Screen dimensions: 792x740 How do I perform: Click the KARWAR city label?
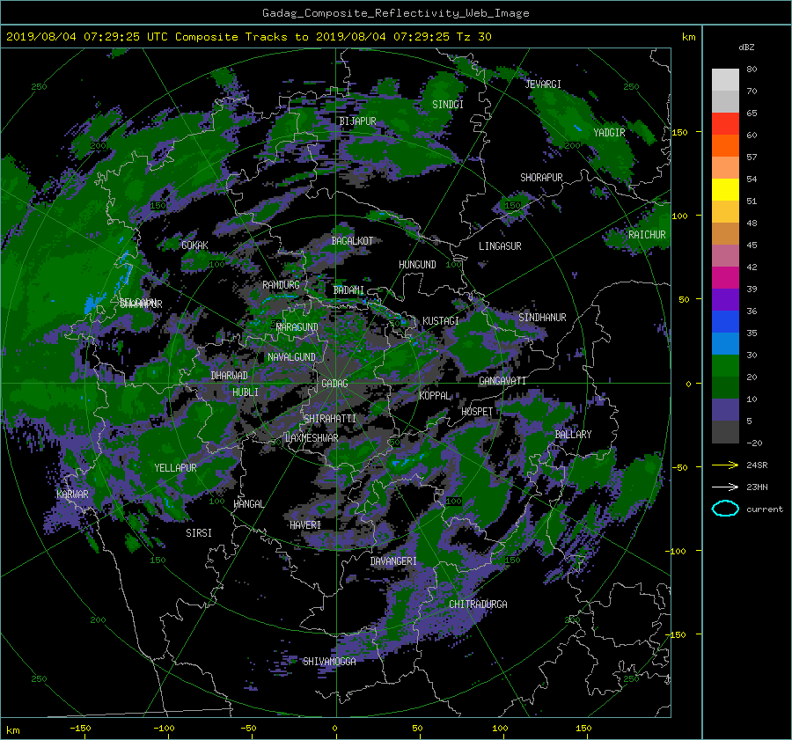click(72, 495)
